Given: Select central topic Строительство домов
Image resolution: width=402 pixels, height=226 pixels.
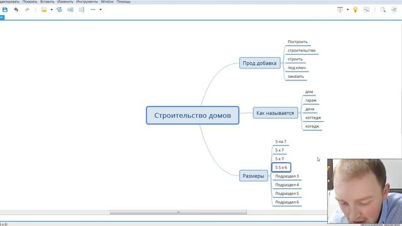Looking at the screenshot, I should [x=193, y=116].
